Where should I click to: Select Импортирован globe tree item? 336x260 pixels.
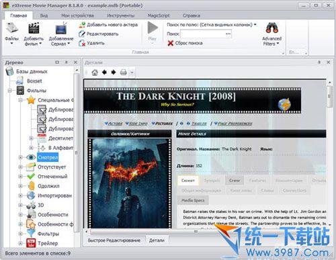49,196
